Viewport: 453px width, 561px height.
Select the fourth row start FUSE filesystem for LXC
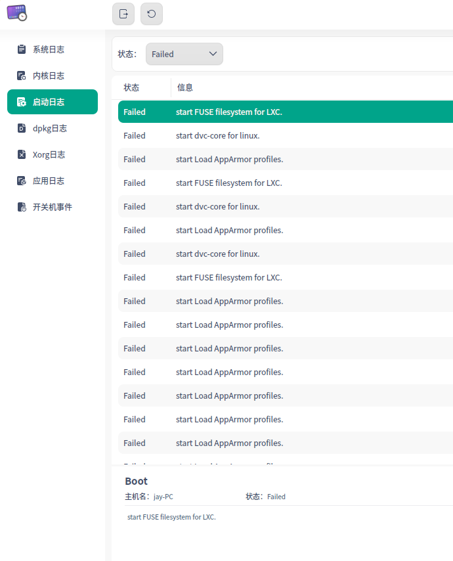(286, 183)
